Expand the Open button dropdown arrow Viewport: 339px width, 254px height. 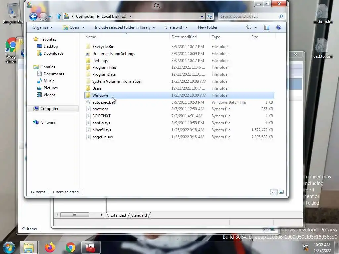83,27
